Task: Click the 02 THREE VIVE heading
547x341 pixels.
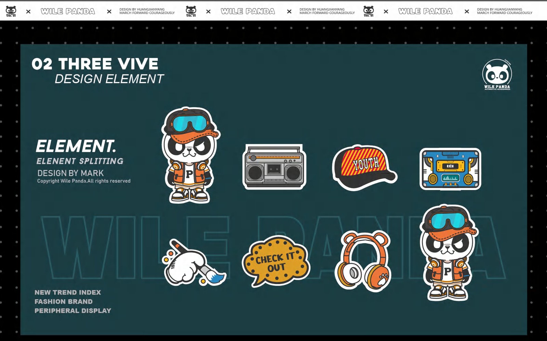Action: (95, 64)
